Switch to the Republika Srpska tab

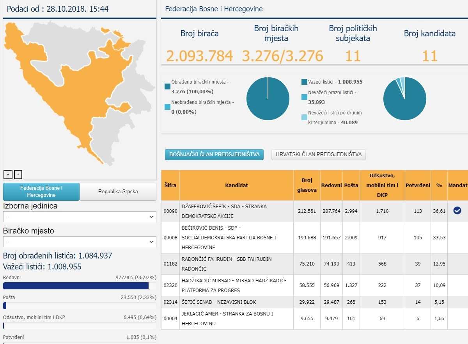pyautogui.click(x=118, y=192)
